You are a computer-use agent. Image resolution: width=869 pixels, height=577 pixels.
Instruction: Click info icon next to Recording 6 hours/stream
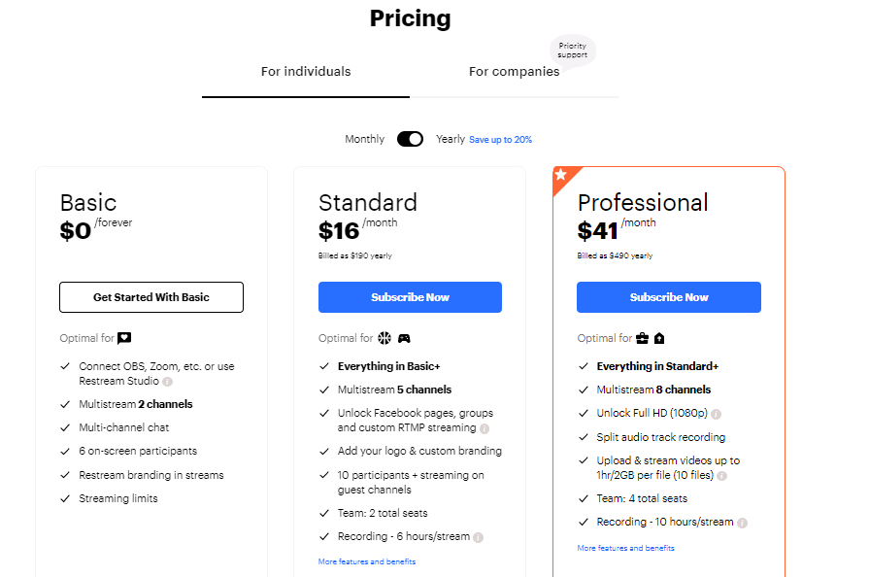[x=478, y=537]
